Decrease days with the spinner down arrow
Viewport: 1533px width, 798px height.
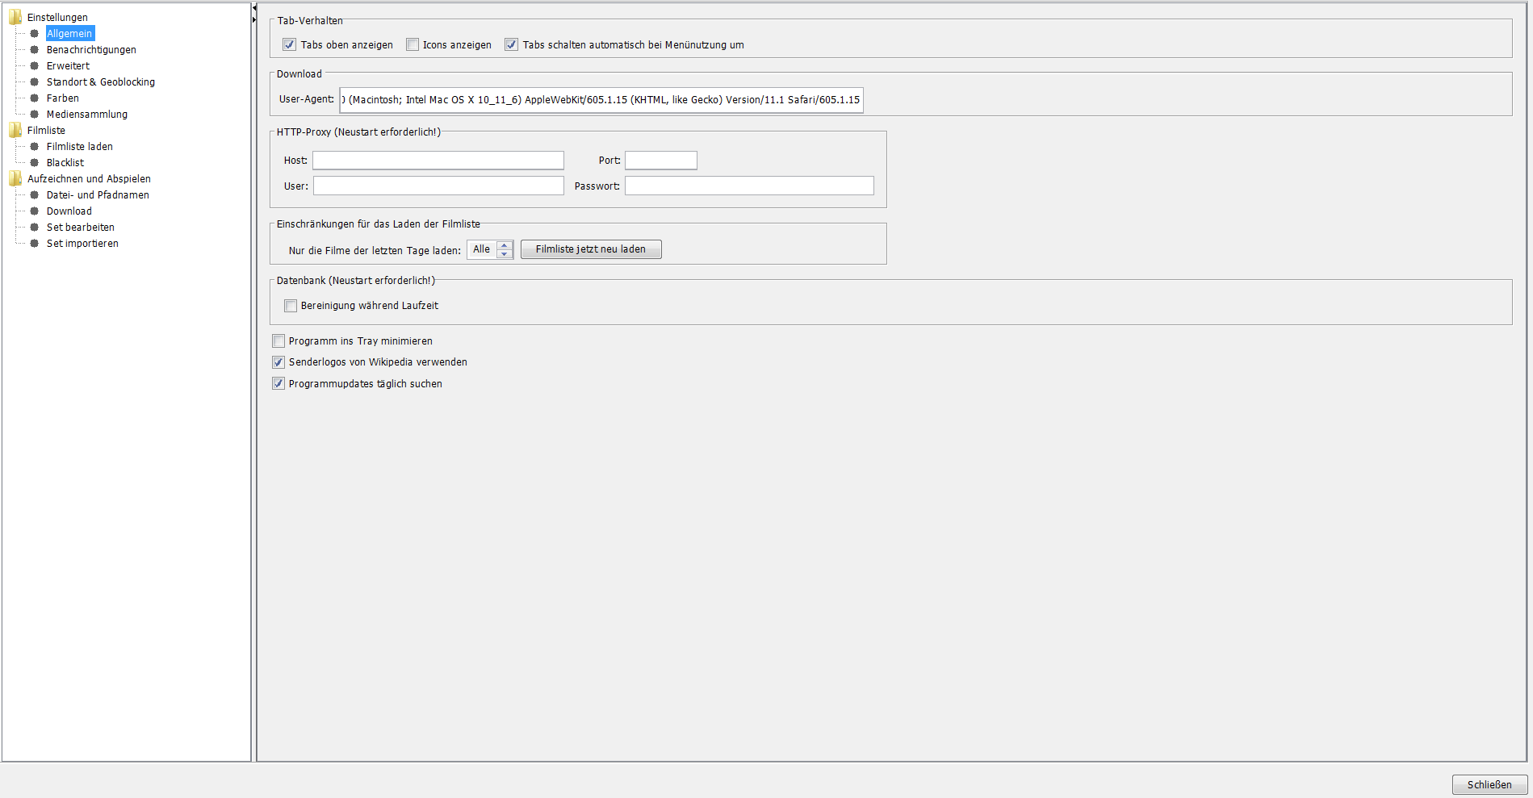click(x=505, y=254)
